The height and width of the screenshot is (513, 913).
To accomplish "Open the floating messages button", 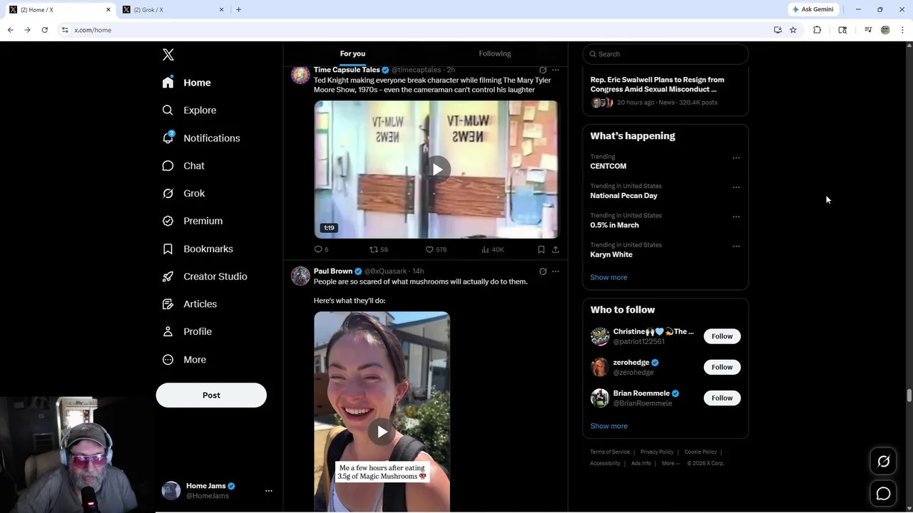I will (883, 494).
